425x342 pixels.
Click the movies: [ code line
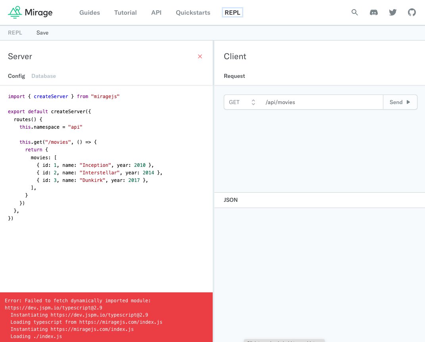pyautogui.click(x=44, y=158)
